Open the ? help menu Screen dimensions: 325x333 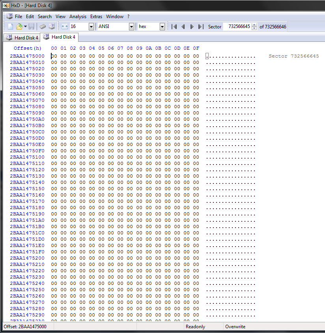(129, 17)
